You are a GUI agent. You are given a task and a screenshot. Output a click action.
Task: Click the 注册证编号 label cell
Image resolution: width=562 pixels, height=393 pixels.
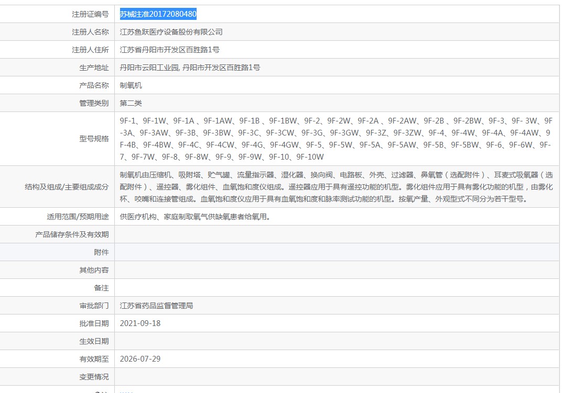(x=90, y=14)
